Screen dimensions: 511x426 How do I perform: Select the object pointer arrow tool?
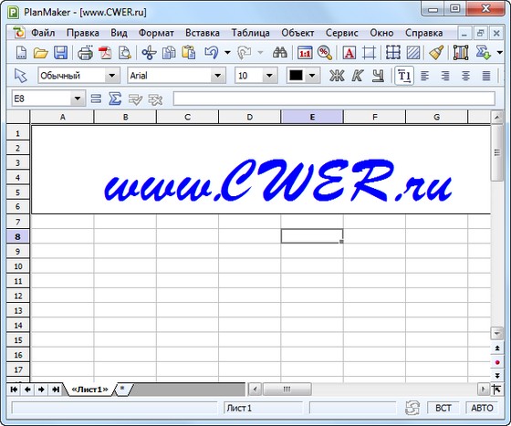tap(20, 76)
